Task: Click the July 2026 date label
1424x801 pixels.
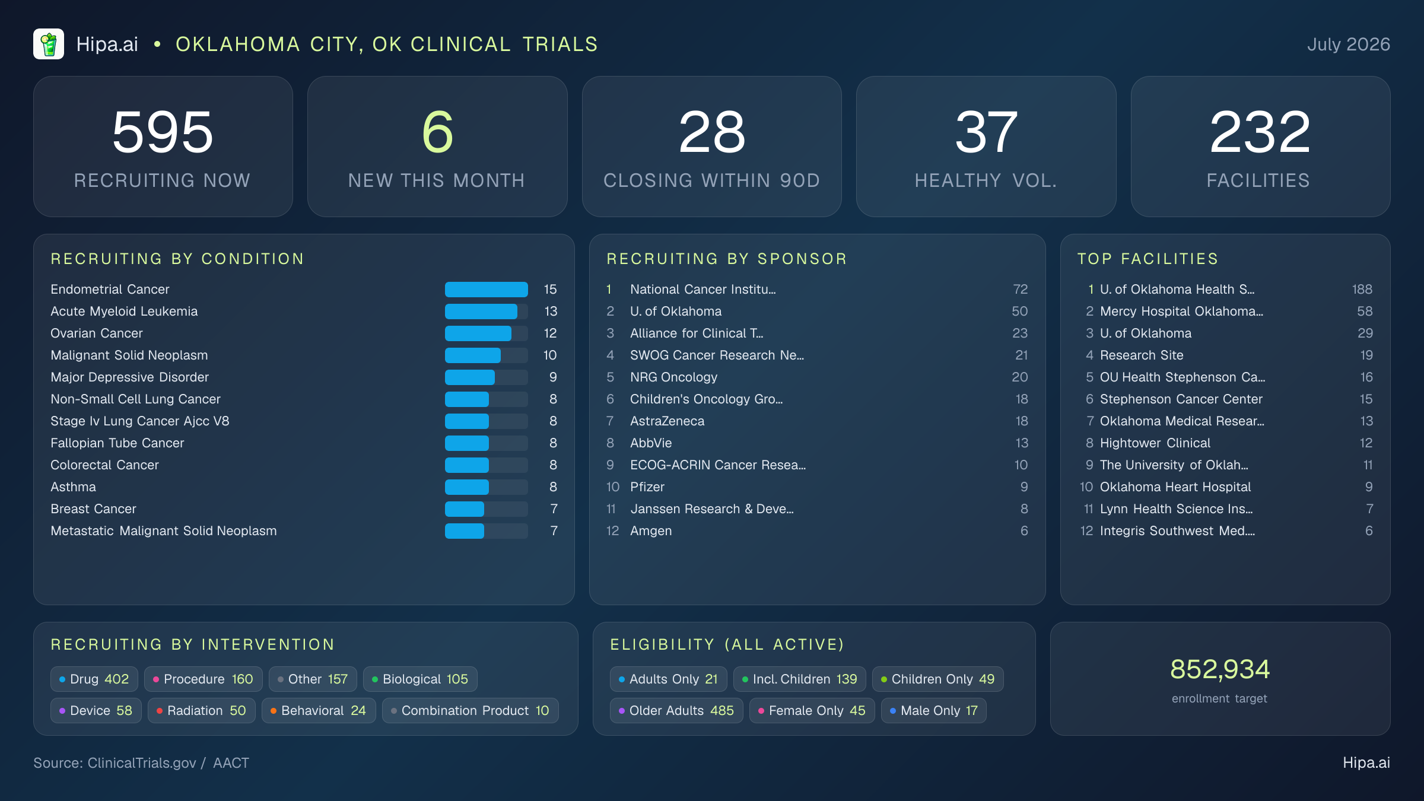Action: (1349, 44)
